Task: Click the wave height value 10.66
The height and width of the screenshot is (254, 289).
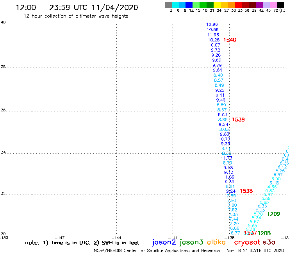Action: (212, 30)
